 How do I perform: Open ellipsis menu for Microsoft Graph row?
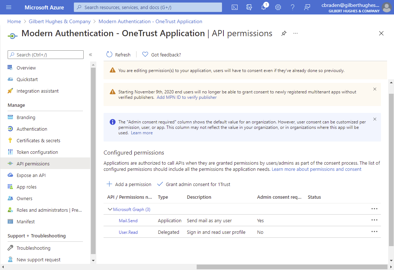(374, 209)
